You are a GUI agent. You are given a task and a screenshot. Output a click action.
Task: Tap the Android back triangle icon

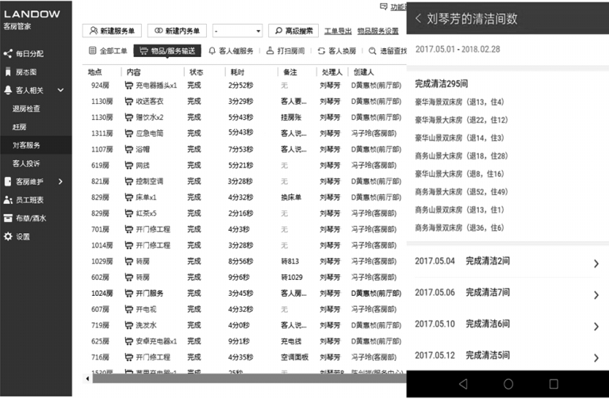click(x=463, y=384)
